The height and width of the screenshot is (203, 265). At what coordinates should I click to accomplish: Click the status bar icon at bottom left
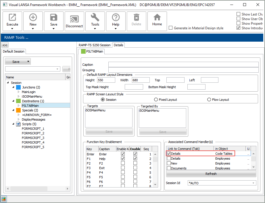[x=4, y=199]
